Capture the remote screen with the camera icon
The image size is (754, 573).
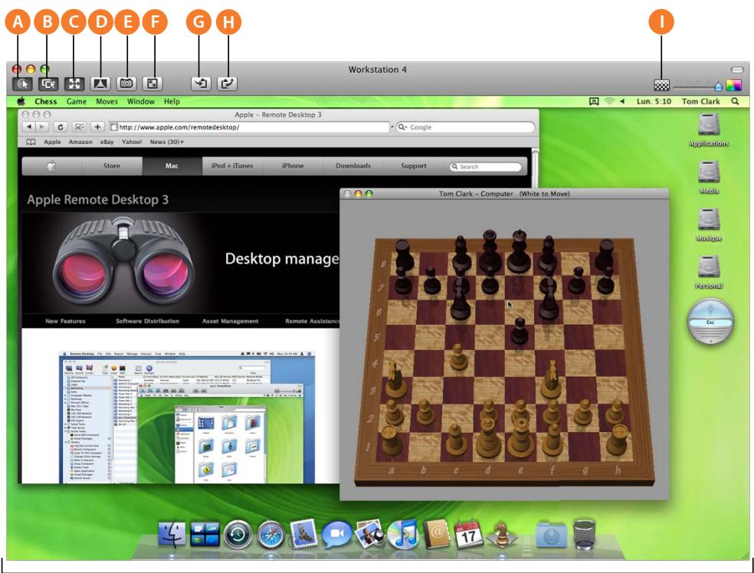(x=127, y=83)
